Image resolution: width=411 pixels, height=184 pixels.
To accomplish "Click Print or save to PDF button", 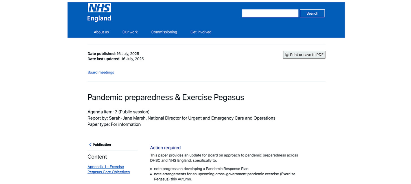I will tap(304, 55).
